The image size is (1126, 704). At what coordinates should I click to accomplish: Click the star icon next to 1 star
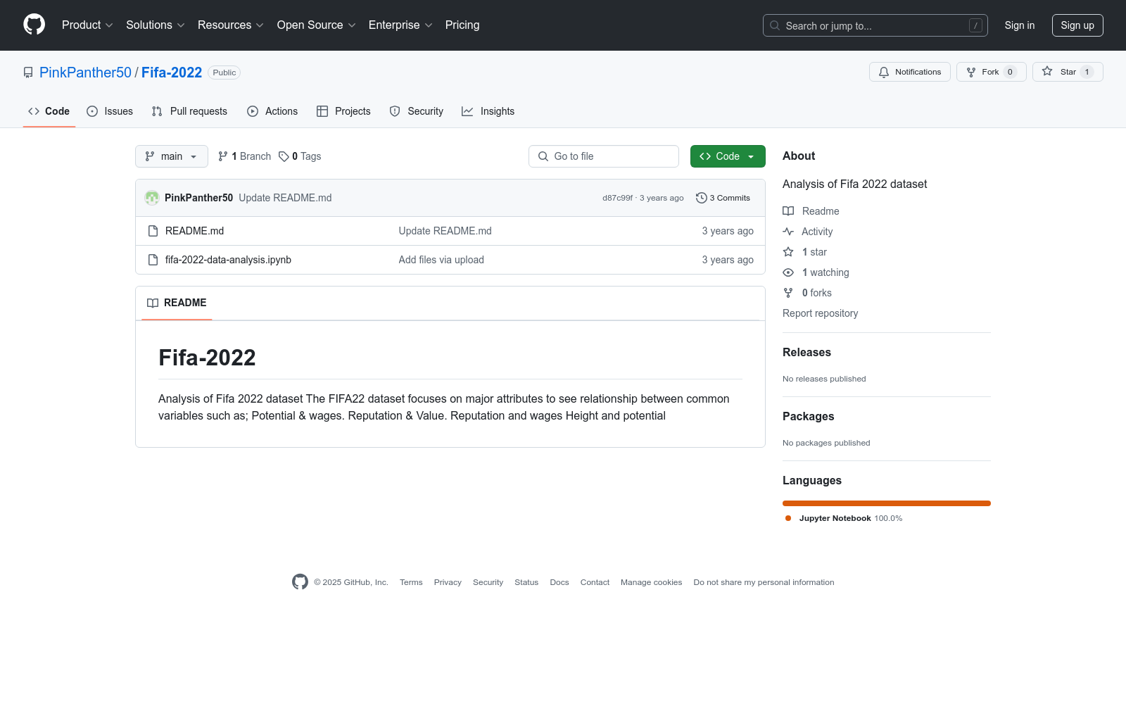click(x=788, y=252)
